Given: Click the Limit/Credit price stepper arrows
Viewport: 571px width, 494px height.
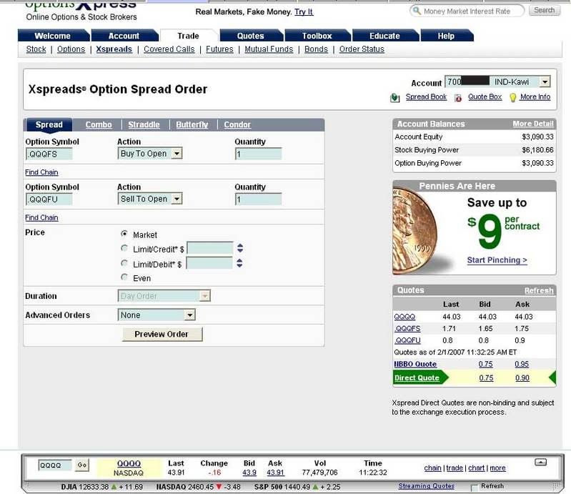Looking at the screenshot, I should point(240,249).
